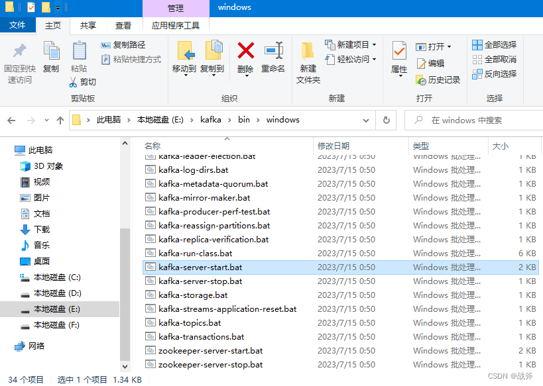
Task: Switch to the View ribbon tab
Action: click(123, 26)
